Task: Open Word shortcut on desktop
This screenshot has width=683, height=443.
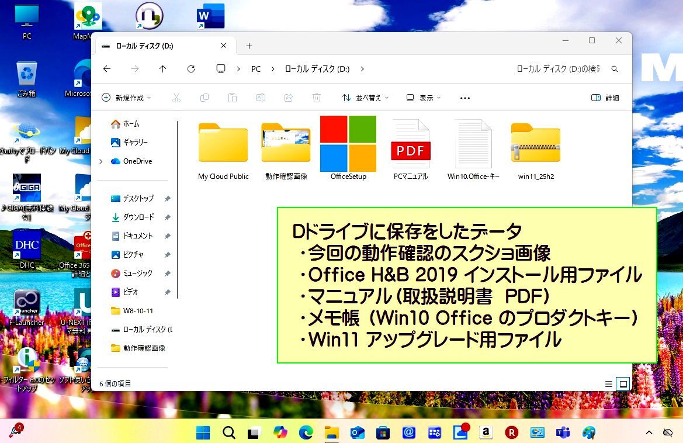Action: (211, 16)
